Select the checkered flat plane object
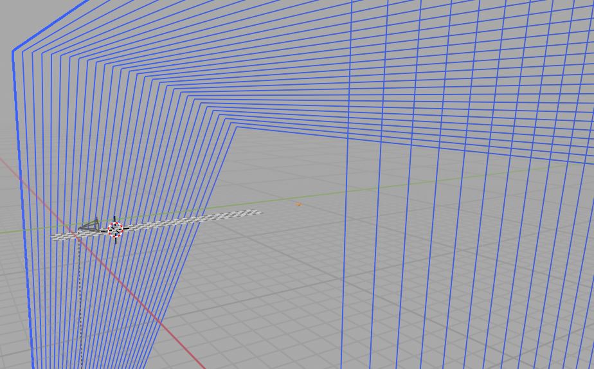Image resolution: width=594 pixels, height=369 pixels. click(156, 225)
